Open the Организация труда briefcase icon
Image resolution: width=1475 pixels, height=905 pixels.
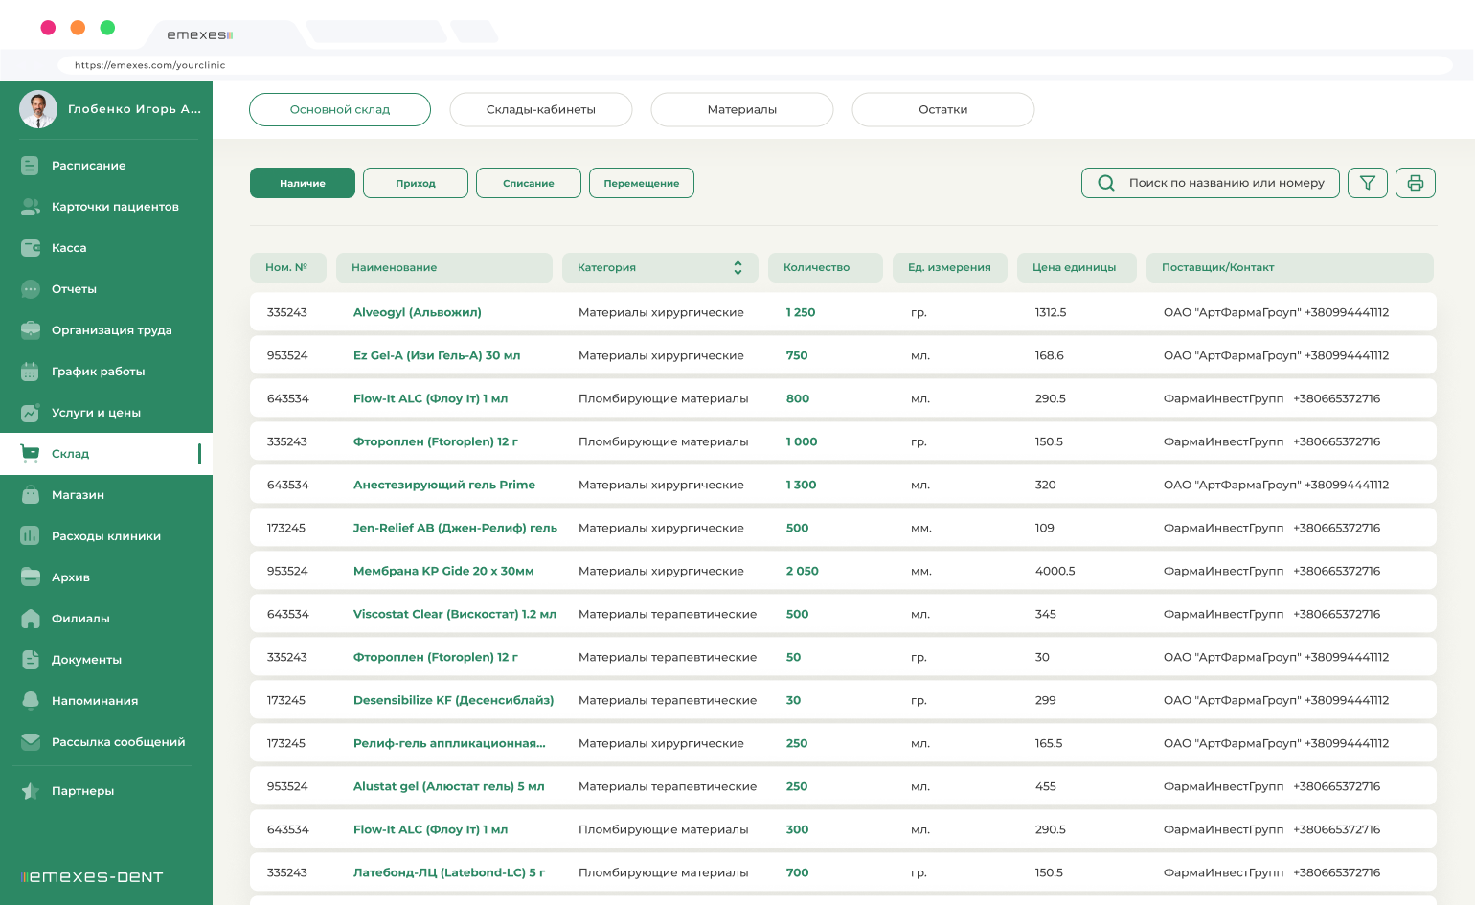tap(31, 330)
